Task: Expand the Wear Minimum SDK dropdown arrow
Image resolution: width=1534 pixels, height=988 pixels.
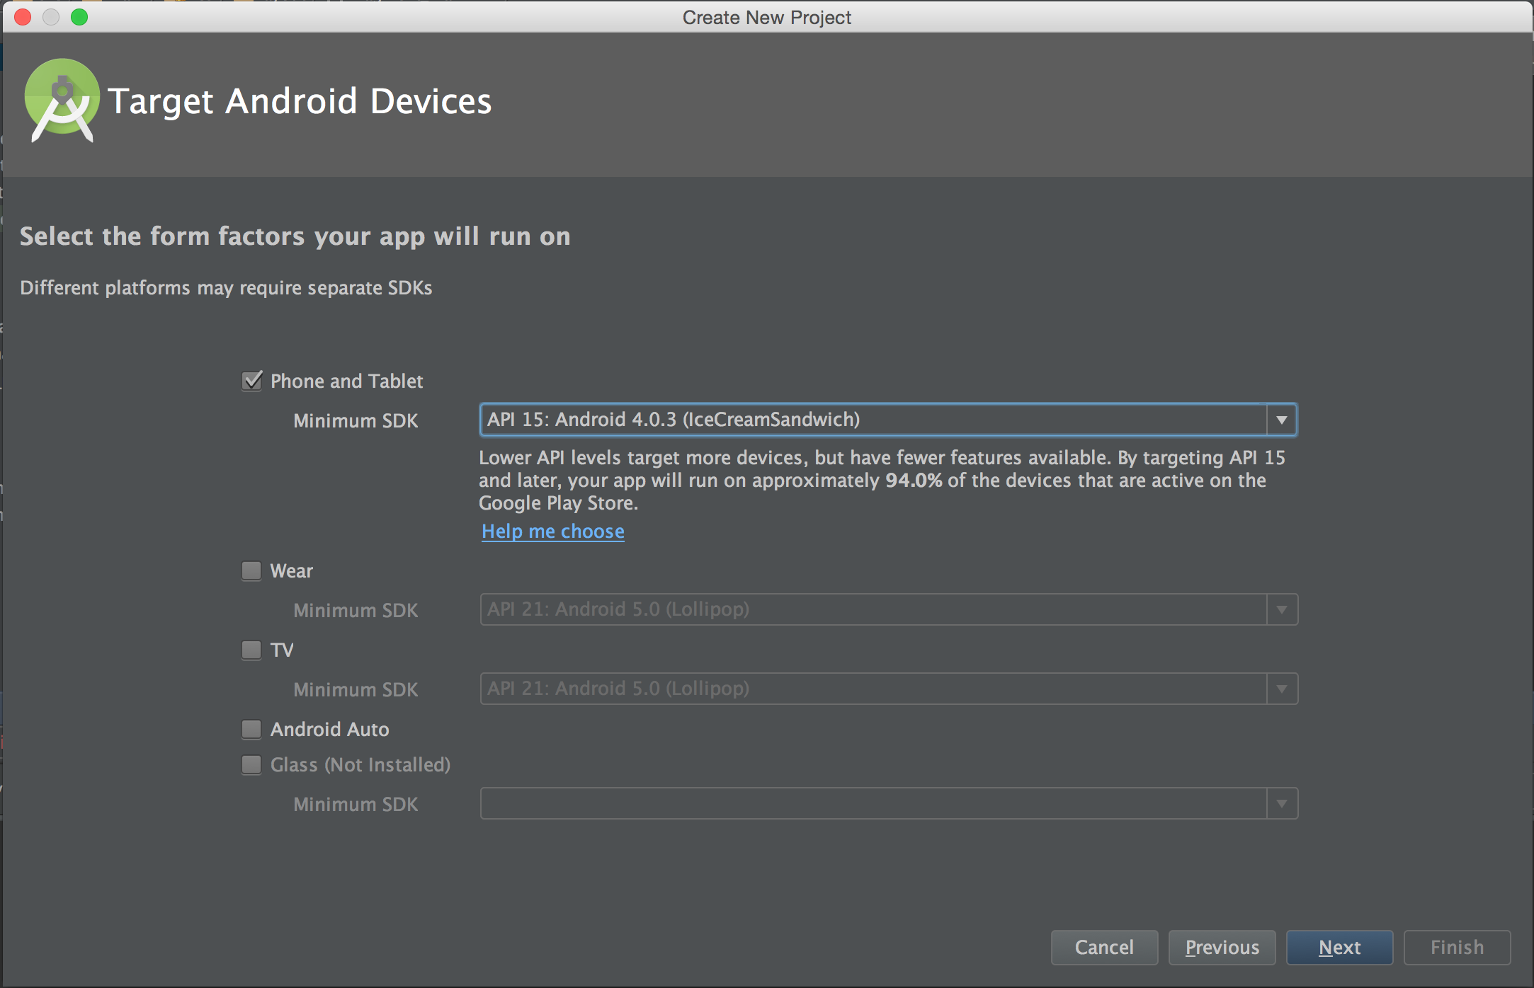Action: pyautogui.click(x=1281, y=609)
